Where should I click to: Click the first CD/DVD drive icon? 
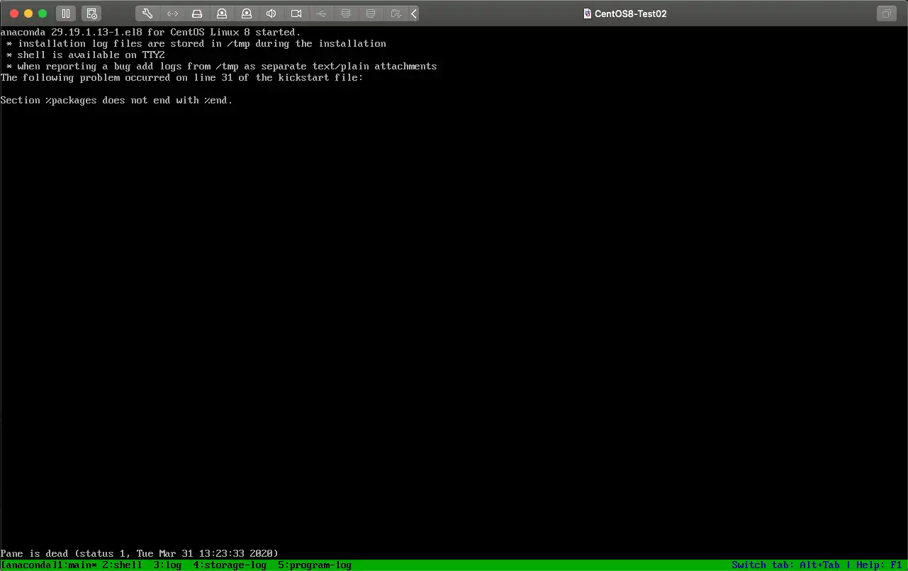[x=222, y=13]
